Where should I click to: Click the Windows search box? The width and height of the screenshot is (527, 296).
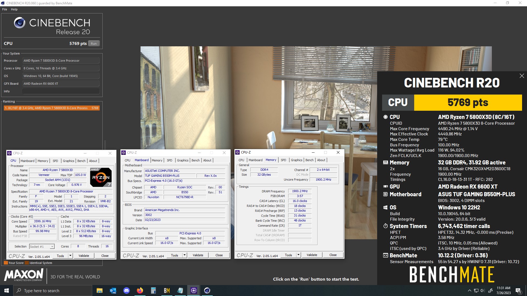53,291
